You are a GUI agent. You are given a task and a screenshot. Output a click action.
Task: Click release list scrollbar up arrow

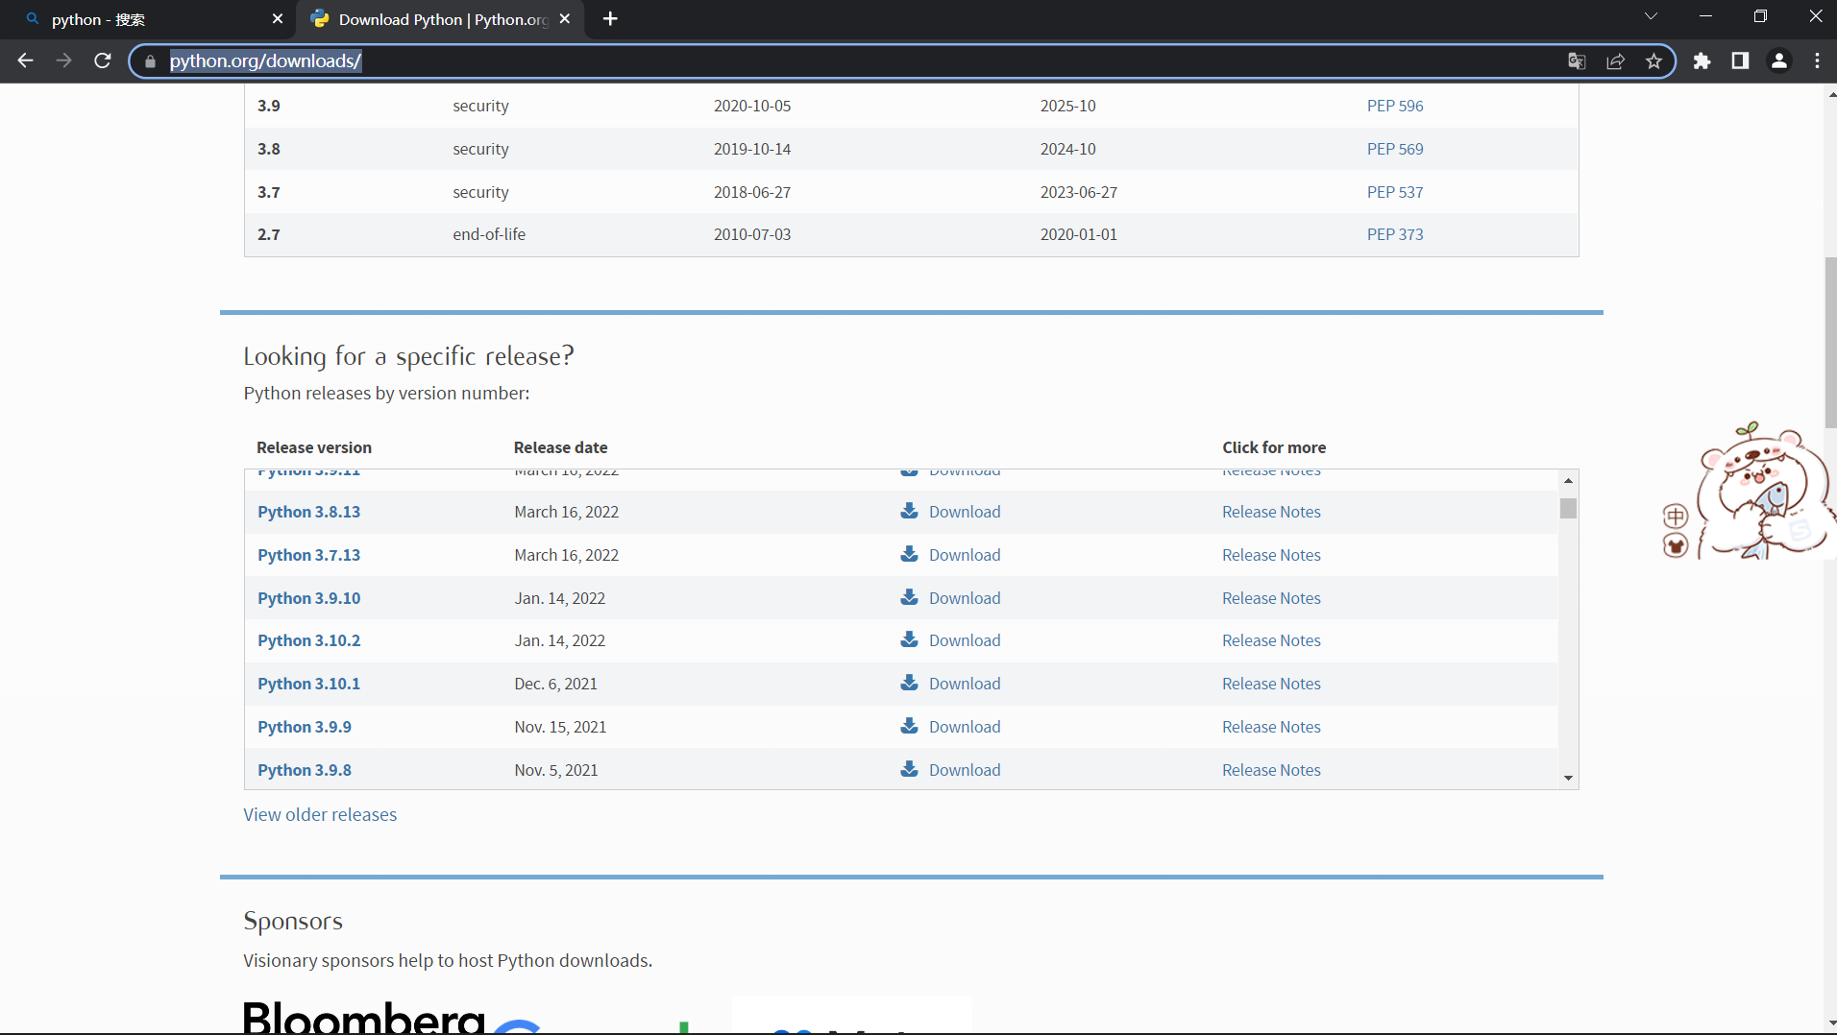click(1568, 480)
